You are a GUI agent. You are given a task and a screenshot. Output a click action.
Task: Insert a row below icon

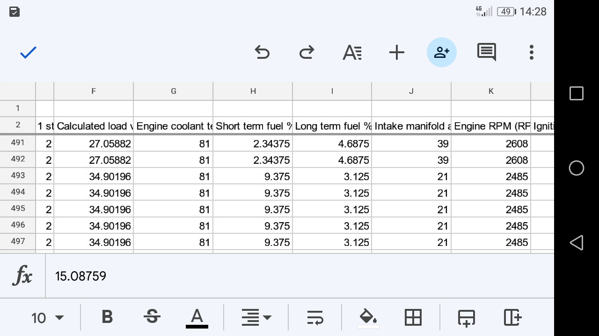(466, 317)
